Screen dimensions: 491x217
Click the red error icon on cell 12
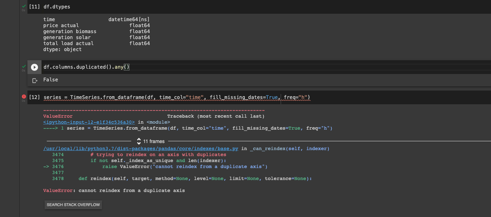pyautogui.click(x=23, y=96)
